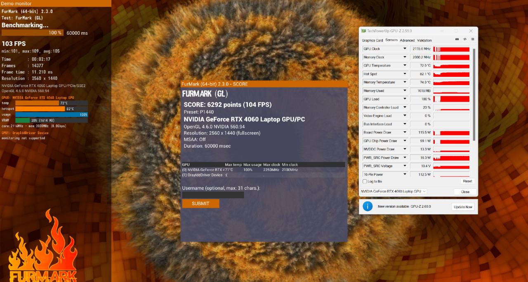Close the GPU-Z window with X
The height and width of the screenshot is (282, 528).
click(471, 31)
